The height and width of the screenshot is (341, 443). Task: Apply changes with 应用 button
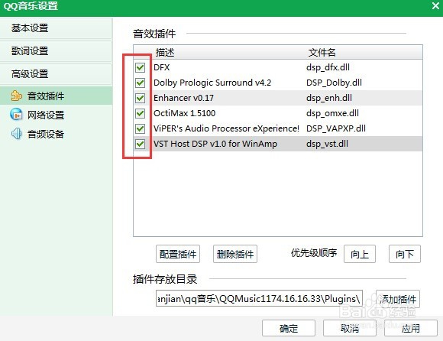pos(411,328)
